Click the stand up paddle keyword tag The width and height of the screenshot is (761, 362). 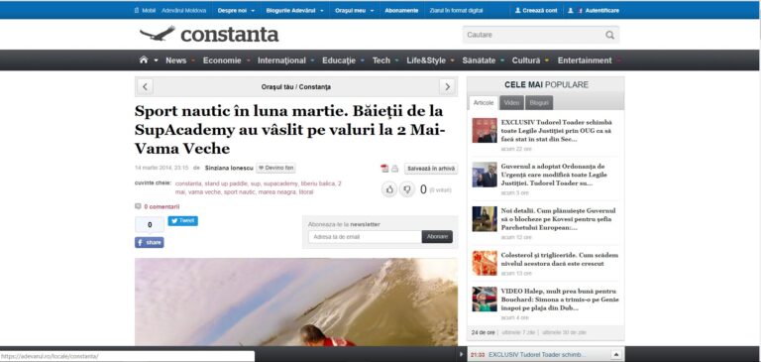pyautogui.click(x=226, y=183)
